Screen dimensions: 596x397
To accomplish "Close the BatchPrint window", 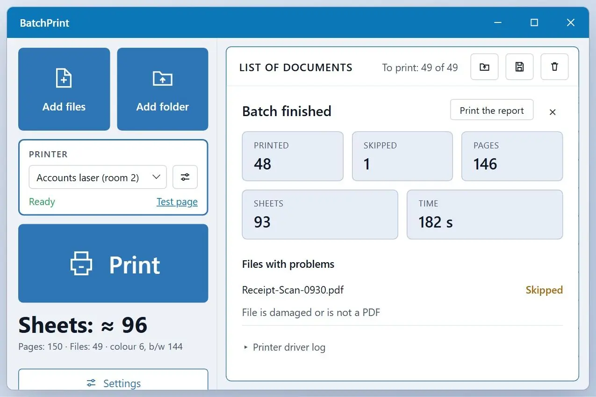I will pos(570,22).
